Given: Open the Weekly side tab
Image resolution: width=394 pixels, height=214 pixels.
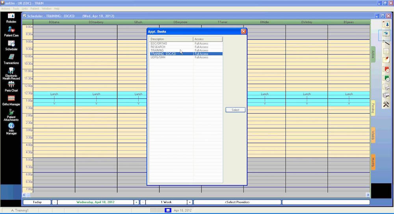Looking at the screenshot, I should pos(373,135).
